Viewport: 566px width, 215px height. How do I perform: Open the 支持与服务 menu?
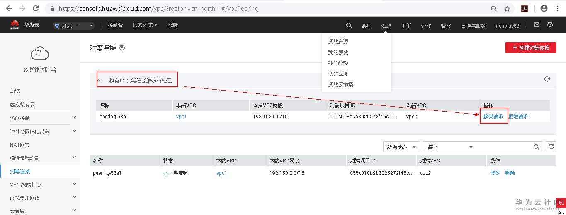tap(473, 26)
